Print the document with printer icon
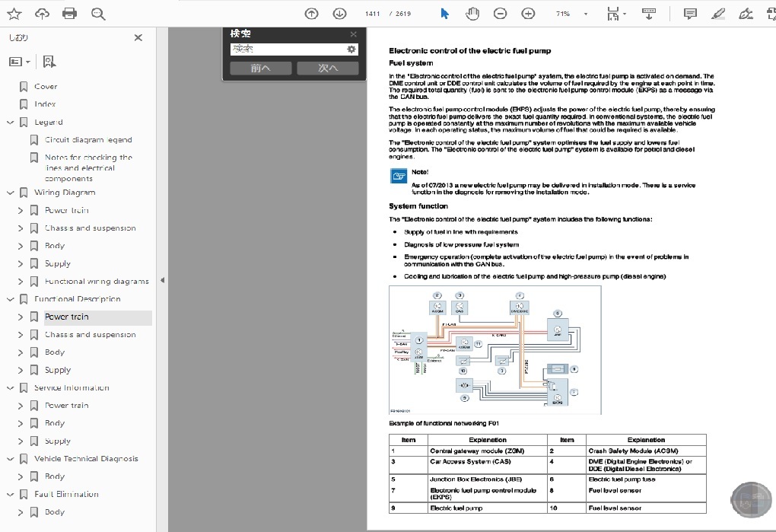The image size is (776, 532). (x=70, y=14)
